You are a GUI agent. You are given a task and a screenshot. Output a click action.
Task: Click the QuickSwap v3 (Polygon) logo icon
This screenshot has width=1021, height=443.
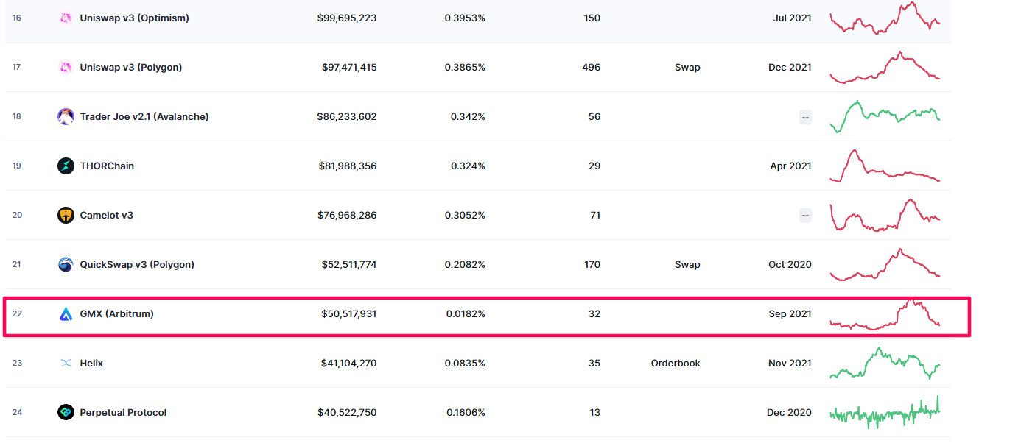(66, 264)
